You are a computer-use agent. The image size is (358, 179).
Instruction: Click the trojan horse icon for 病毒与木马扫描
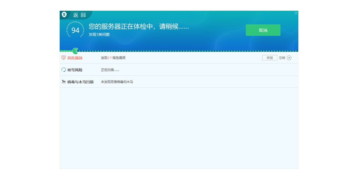64,81
